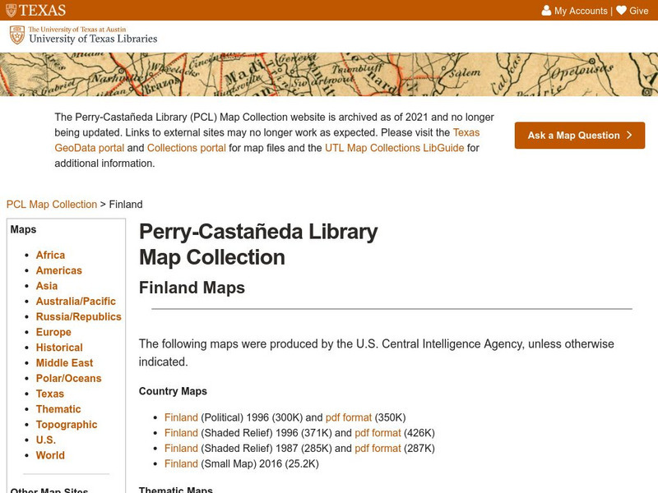Click the Ask a Map Question chevron

coord(629,136)
